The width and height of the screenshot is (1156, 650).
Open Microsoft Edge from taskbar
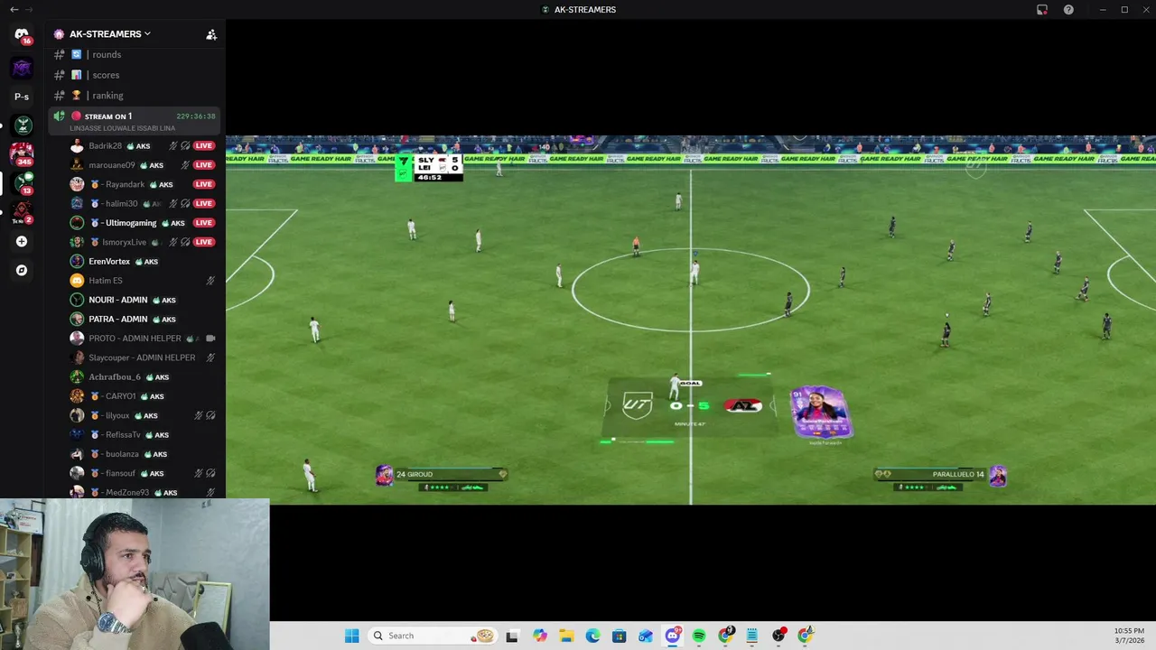[592, 636]
